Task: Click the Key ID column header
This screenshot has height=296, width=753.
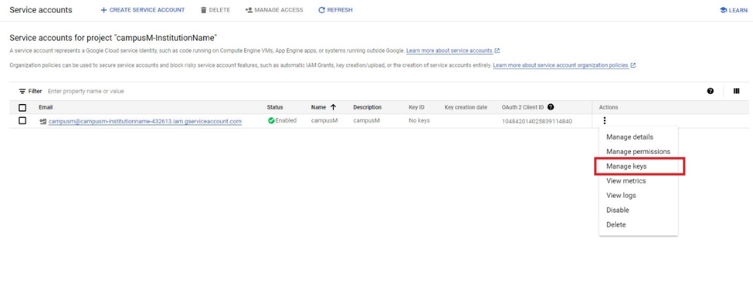Action: pos(416,107)
